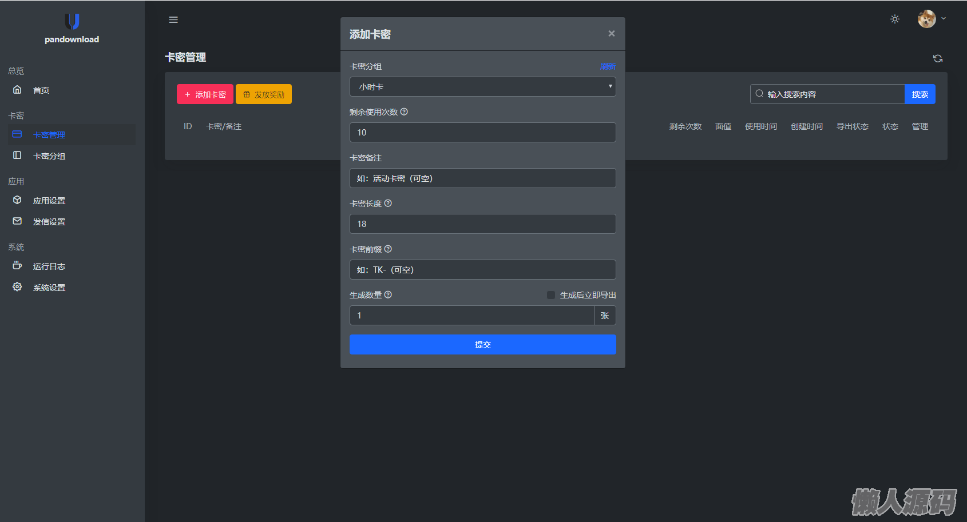Toggle the hamburger sidebar menu icon
967x522 pixels.
click(173, 19)
